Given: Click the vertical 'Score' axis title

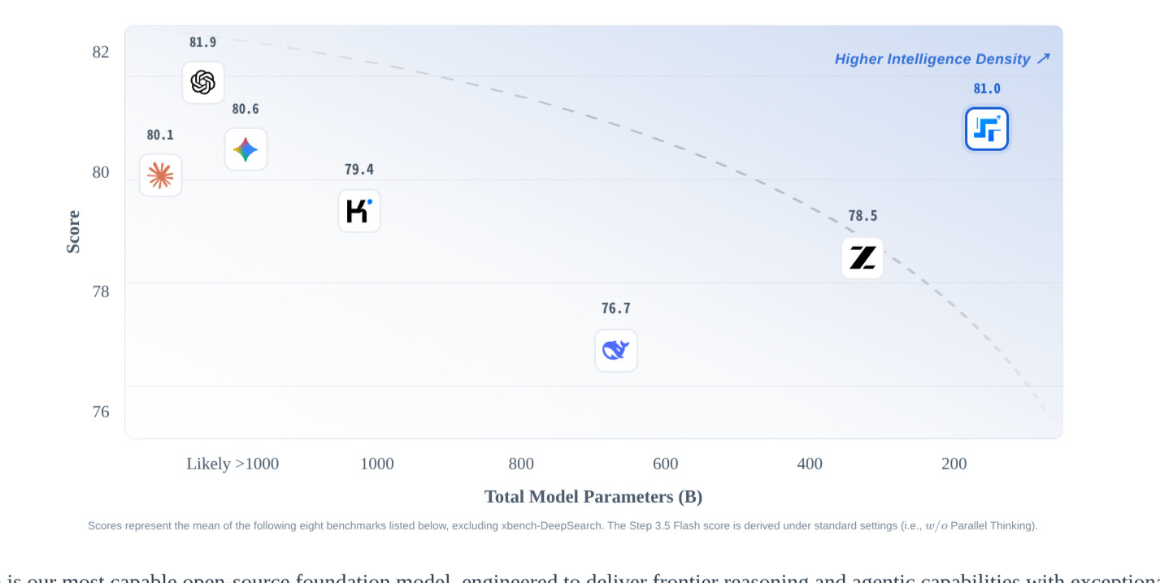Looking at the screenshot, I should (73, 232).
